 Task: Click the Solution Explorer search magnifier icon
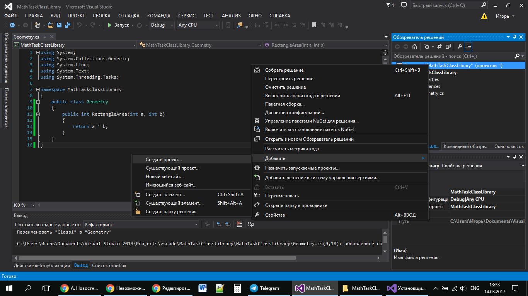coord(518,56)
